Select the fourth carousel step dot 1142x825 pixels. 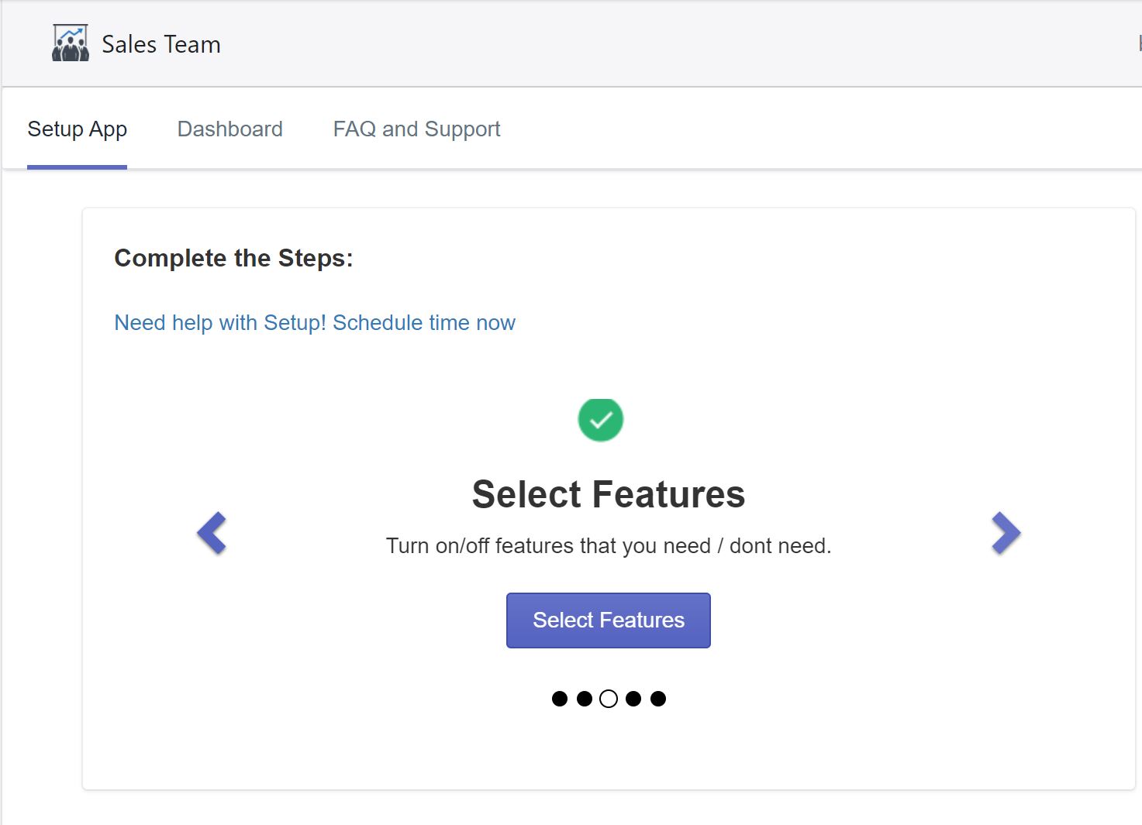point(633,699)
